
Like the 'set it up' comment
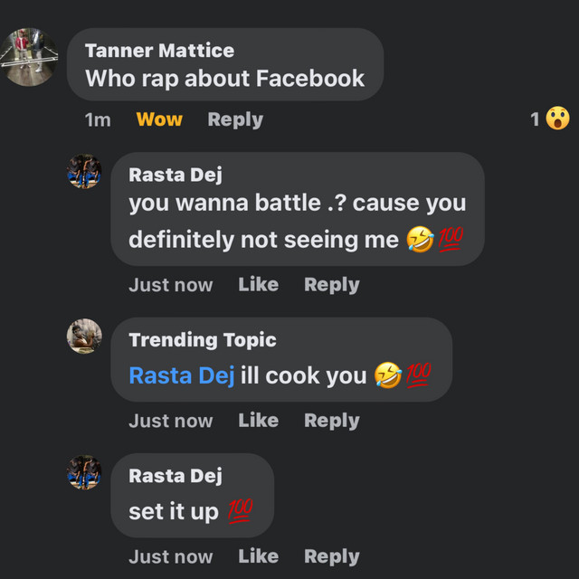click(258, 556)
